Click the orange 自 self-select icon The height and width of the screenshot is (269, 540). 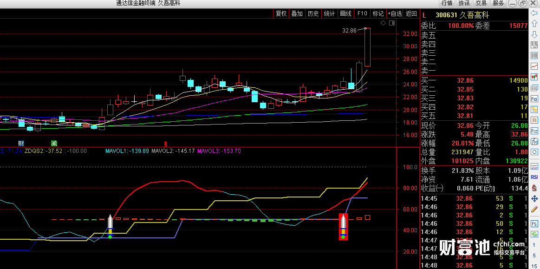(x=534, y=120)
